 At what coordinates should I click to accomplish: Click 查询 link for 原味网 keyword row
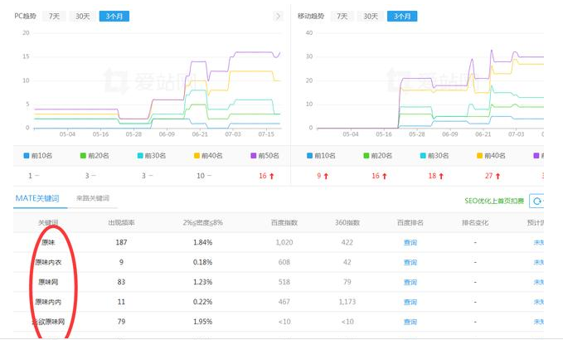[x=410, y=282]
